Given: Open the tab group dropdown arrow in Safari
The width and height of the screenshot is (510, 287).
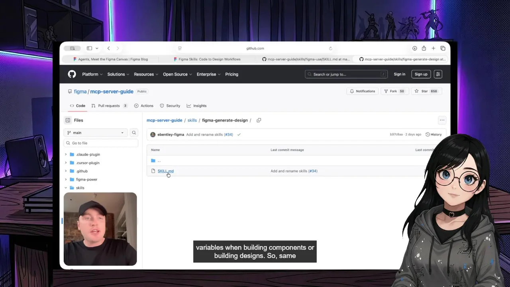Looking at the screenshot, I should [x=96, y=48].
